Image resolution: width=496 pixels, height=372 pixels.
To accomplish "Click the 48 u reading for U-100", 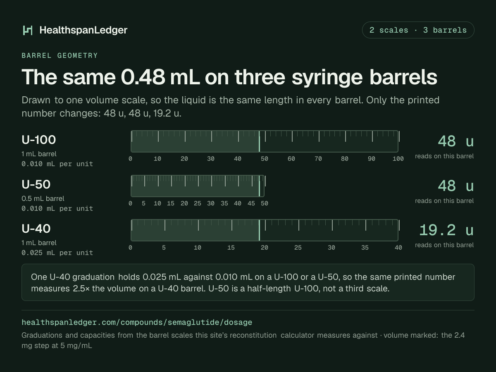I will (x=455, y=141).
